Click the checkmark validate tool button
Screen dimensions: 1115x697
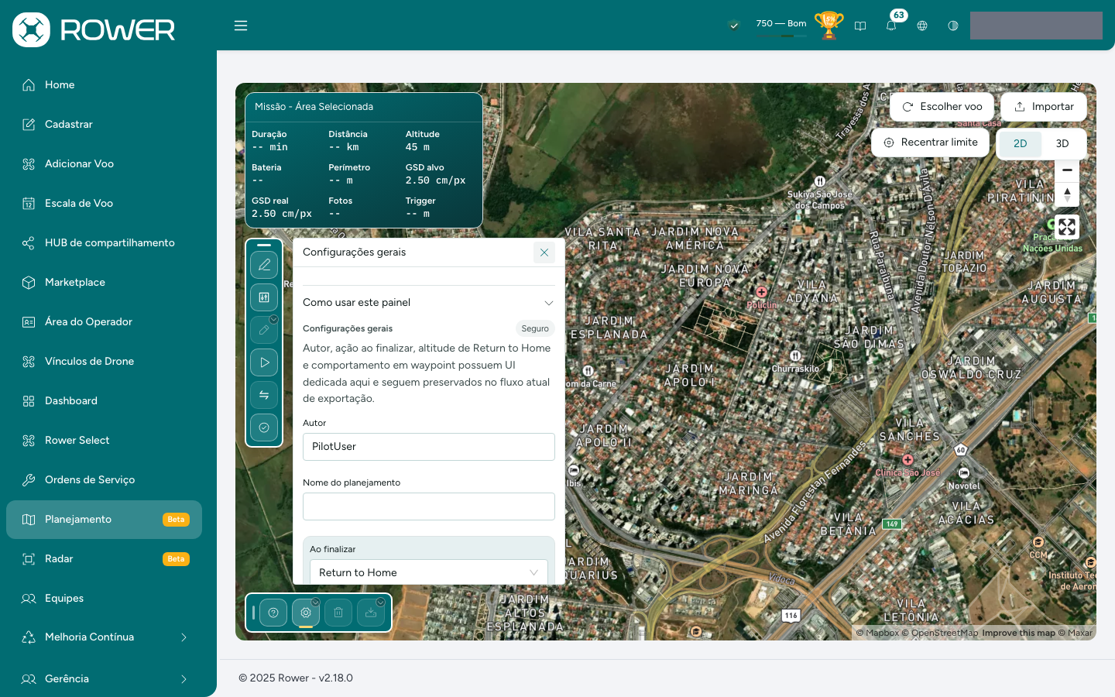264,427
